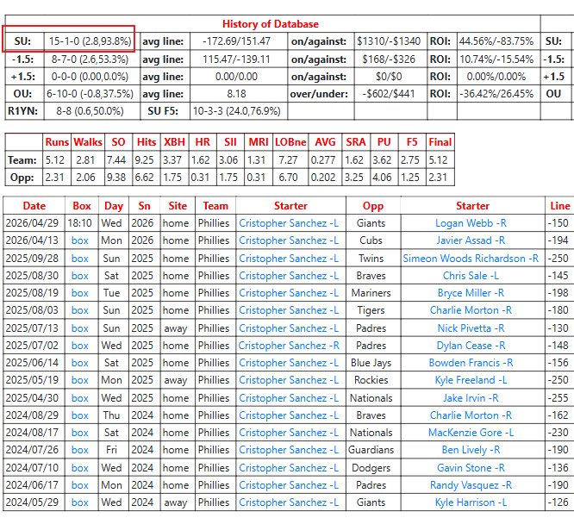Click the LOBne stats column header
574x518 pixels.
tap(290, 142)
